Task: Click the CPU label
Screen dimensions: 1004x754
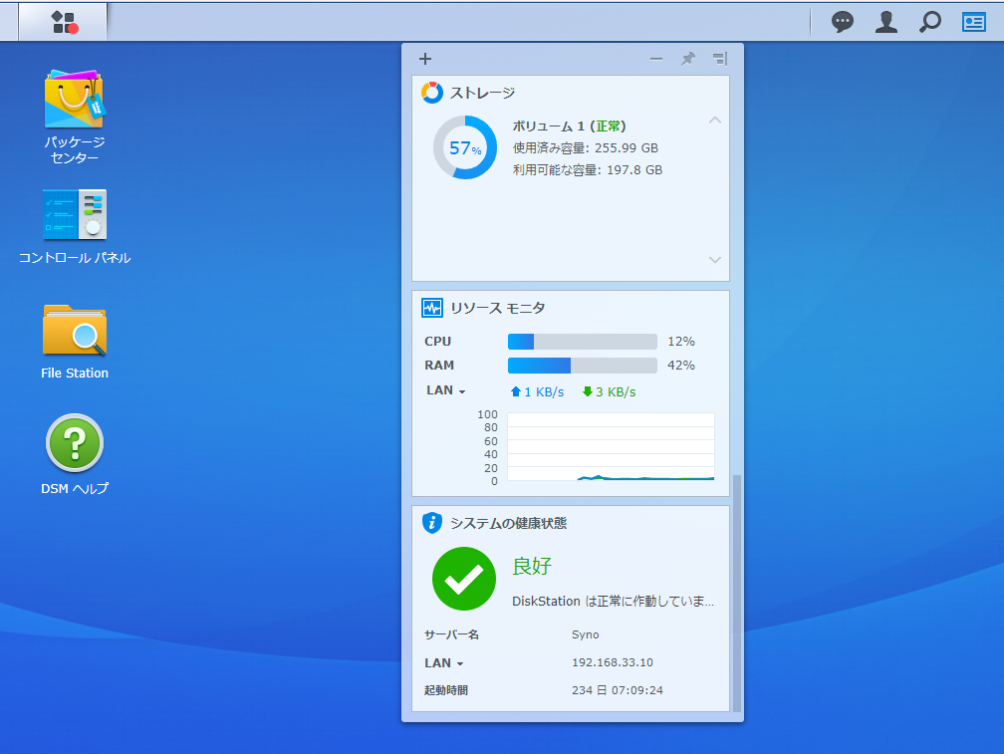Action: [x=438, y=342]
